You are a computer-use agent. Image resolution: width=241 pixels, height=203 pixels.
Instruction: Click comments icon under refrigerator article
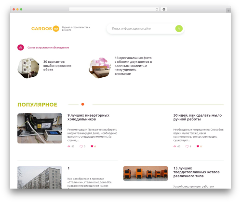tap(81, 146)
